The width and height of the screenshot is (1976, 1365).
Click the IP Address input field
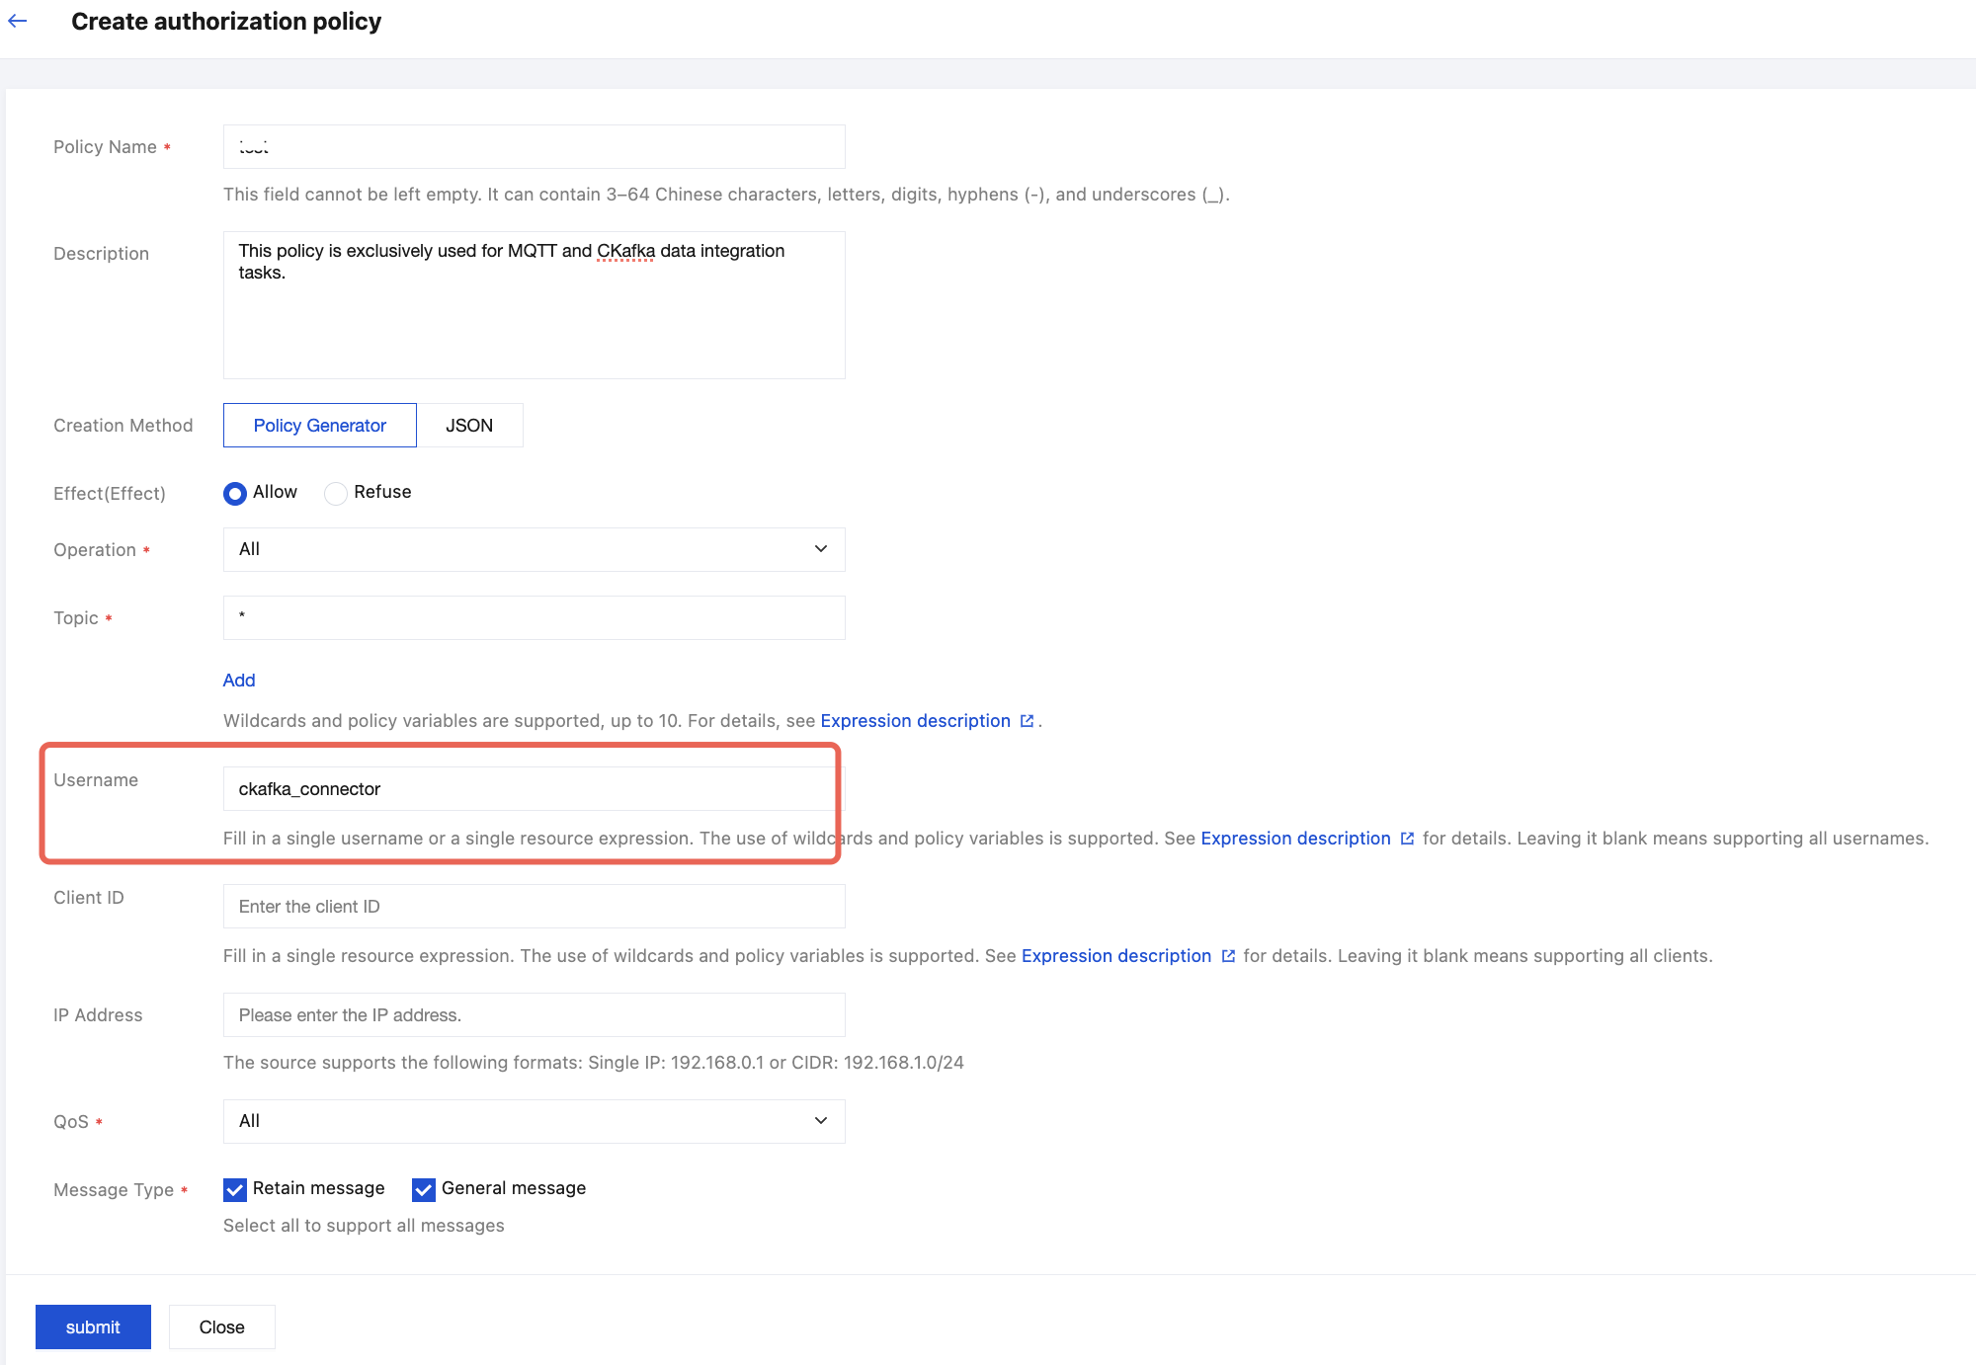(x=534, y=1015)
